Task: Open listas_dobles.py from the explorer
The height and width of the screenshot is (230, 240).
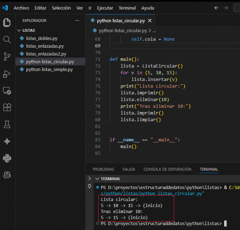Action: [42, 38]
